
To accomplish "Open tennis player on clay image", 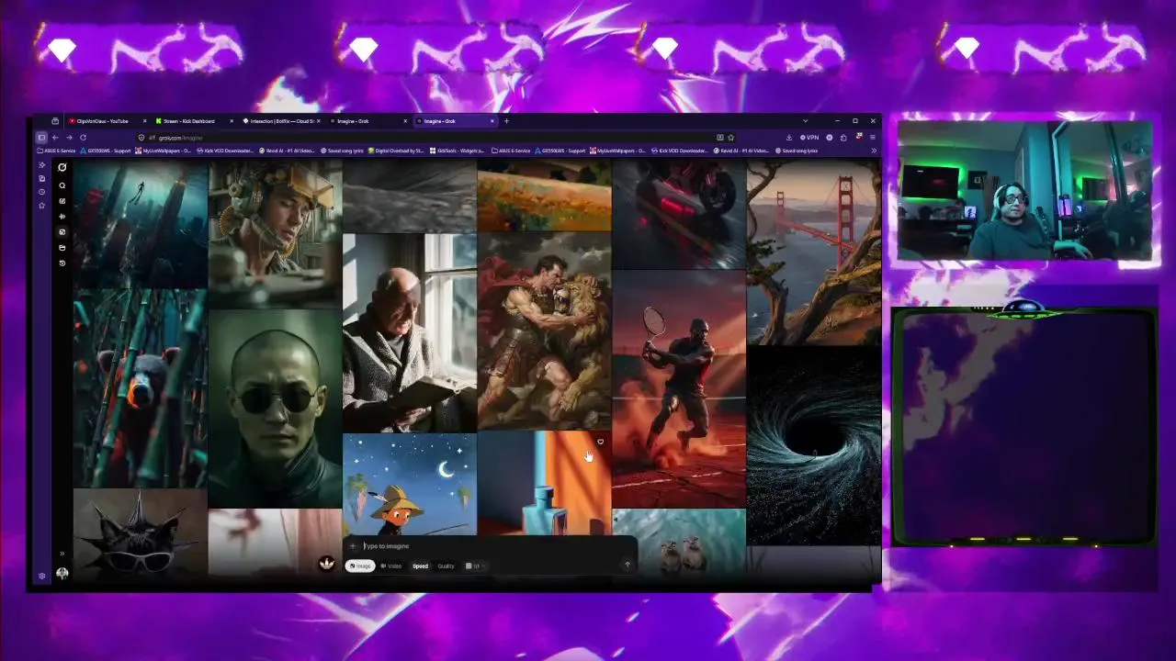I will point(679,389).
